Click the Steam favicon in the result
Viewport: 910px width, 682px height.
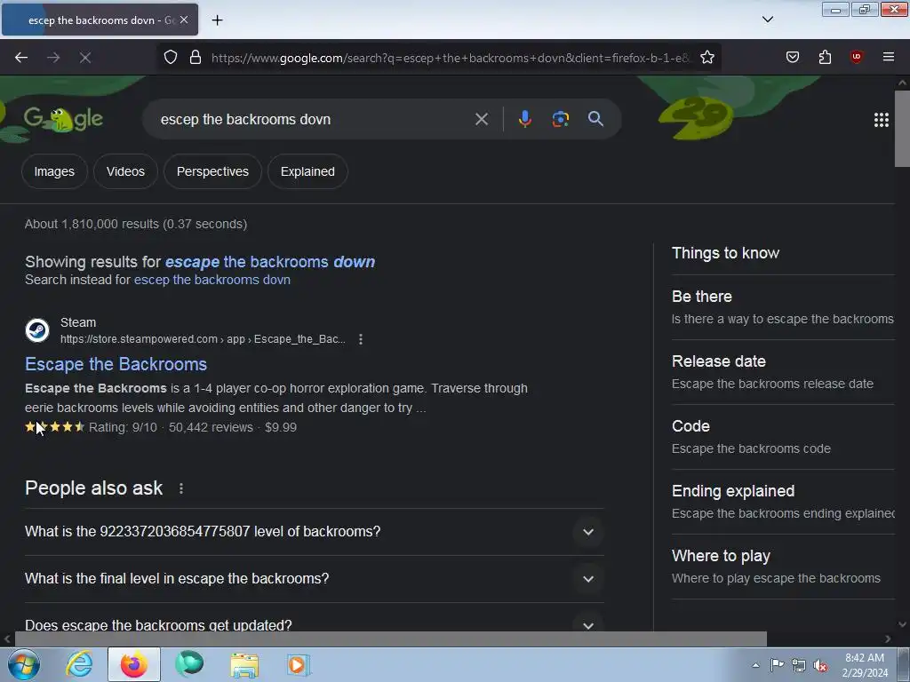coord(37,330)
